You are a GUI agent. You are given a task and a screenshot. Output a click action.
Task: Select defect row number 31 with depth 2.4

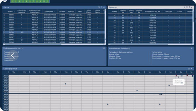[150, 30]
